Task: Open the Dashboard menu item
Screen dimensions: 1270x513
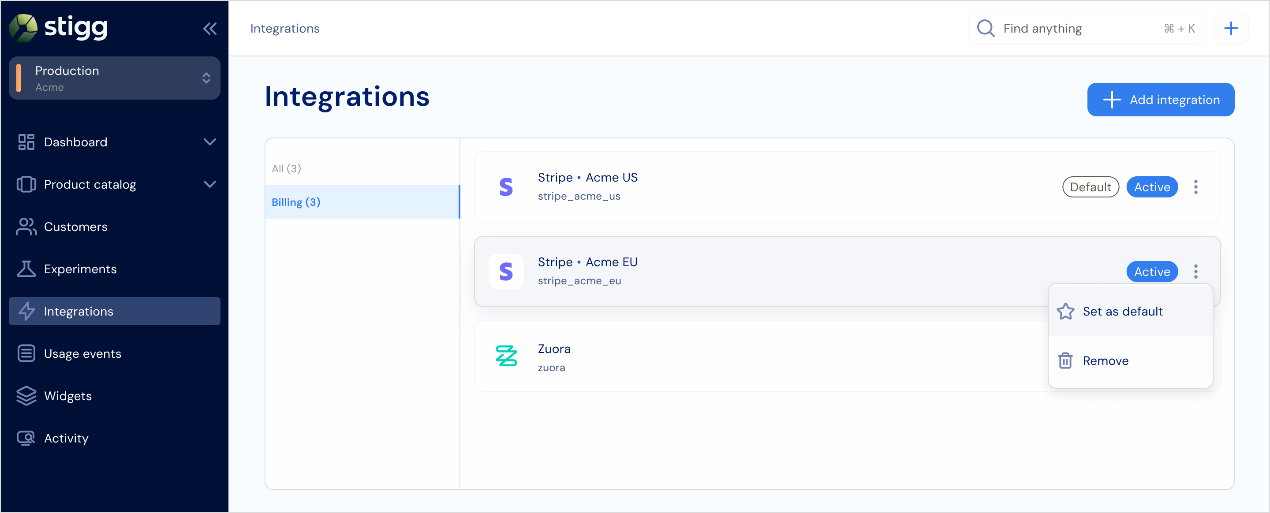Action: coord(114,142)
